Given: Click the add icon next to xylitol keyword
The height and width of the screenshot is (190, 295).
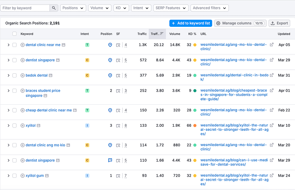Looking at the screenshot, I should click(x=23, y=126).
